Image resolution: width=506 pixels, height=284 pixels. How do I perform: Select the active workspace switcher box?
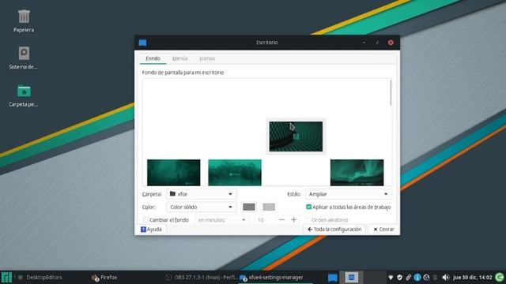click(x=351, y=277)
